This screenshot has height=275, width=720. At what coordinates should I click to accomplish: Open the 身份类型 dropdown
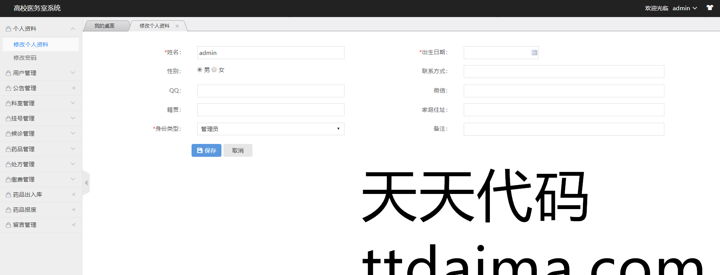point(270,129)
